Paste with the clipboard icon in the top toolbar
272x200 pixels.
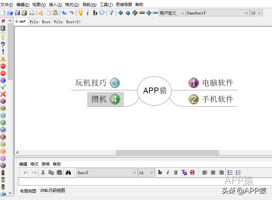point(55,13)
